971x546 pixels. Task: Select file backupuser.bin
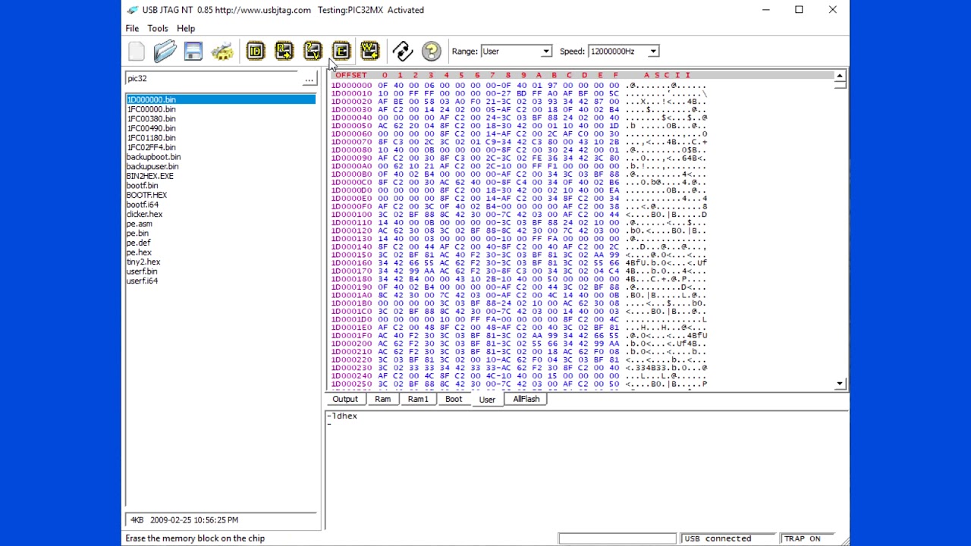152,167
